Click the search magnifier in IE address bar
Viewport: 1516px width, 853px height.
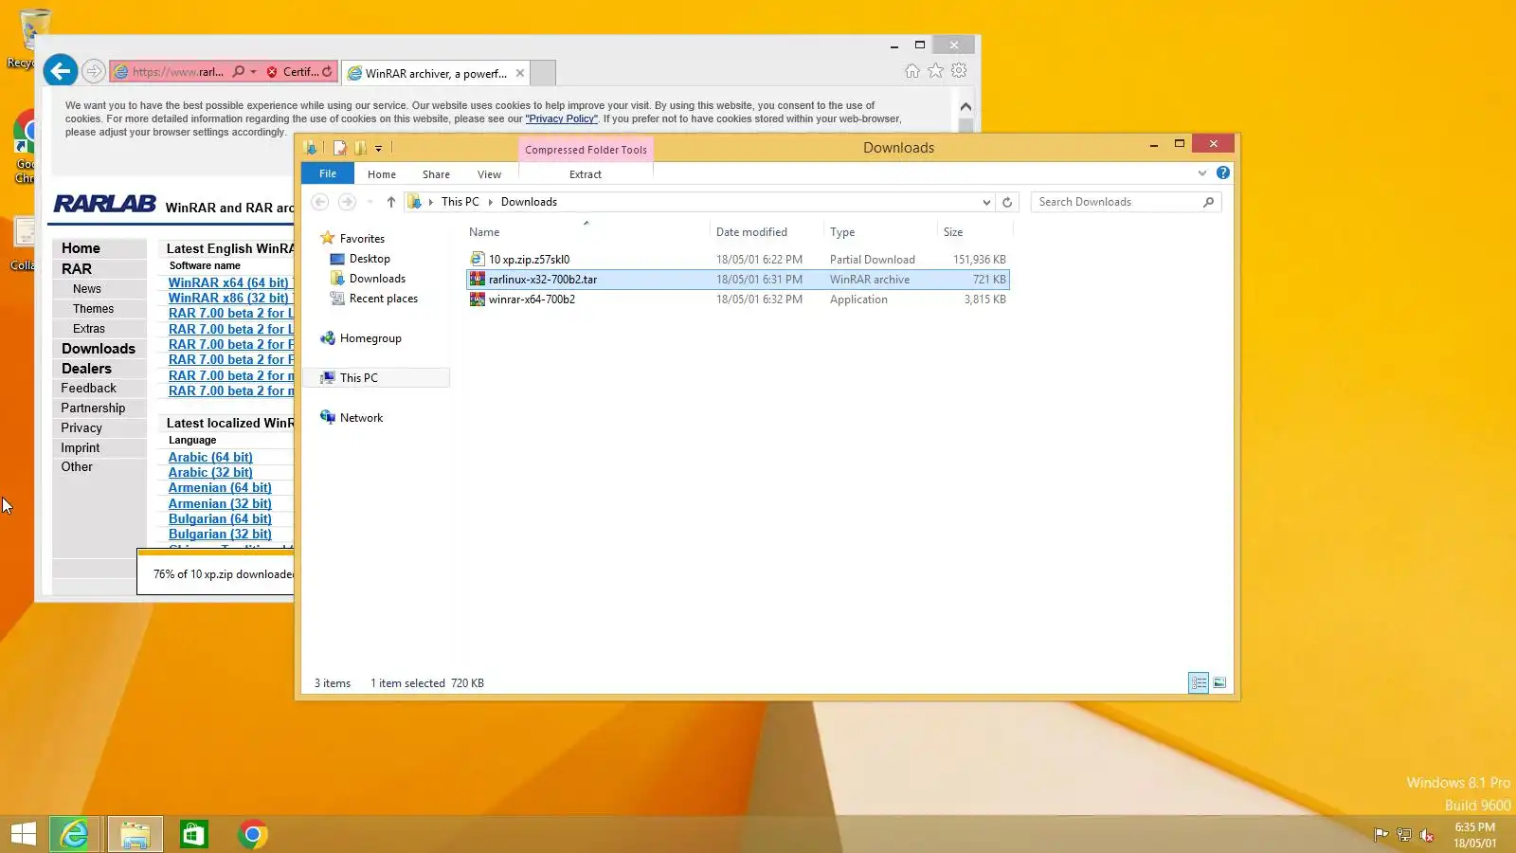coord(239,71)
